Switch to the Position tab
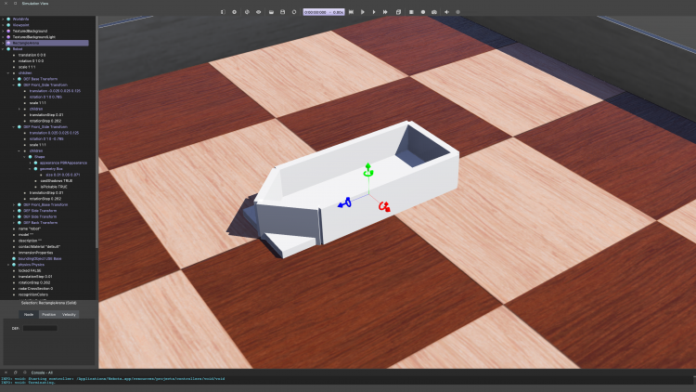This screenshot has width=696, height=392. 48,315
